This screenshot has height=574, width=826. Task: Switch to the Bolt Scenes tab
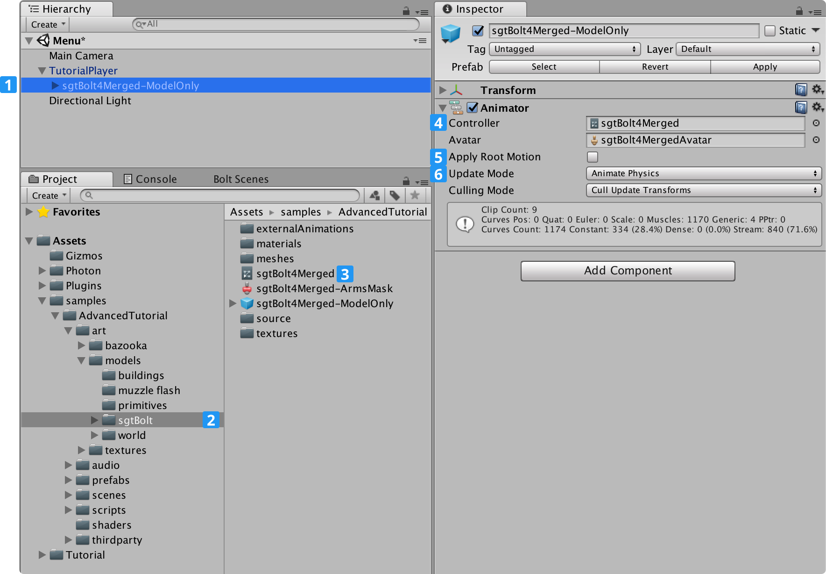pyautogui.click(x=241, y=179)
